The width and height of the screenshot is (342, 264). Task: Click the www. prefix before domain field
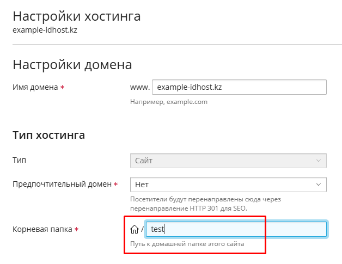[139, 87]
